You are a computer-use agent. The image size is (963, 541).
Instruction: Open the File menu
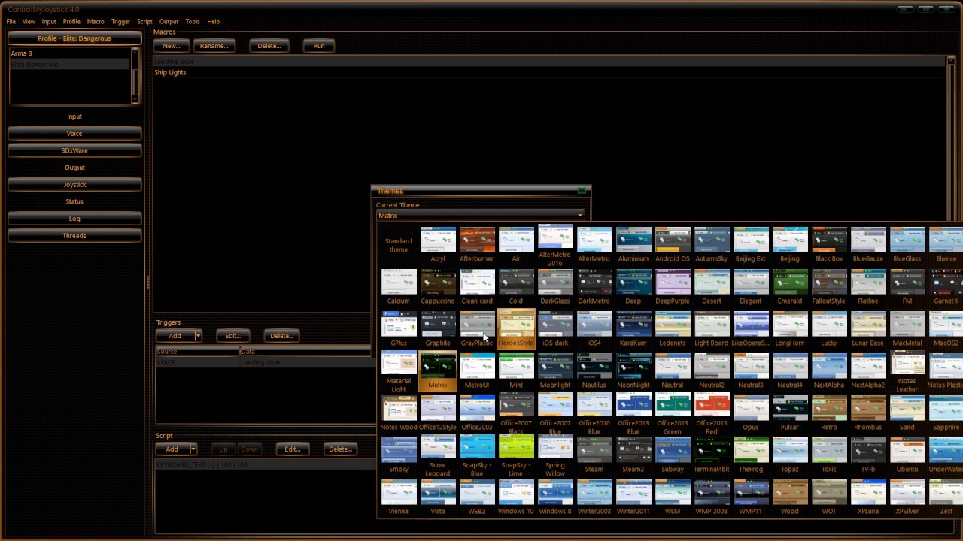point(11,22)
